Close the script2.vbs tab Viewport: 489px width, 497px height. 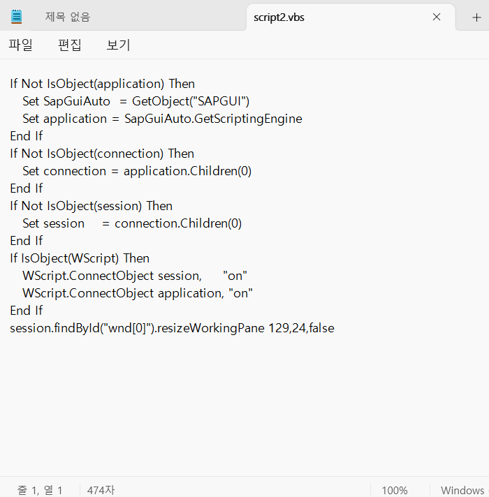point(437,17)
